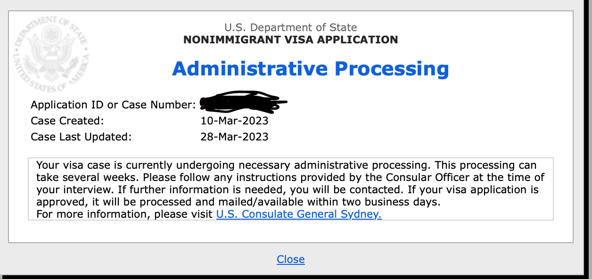Click the Application ID or Case Number label
The width and height of the screenshot is (592, 279).
(113, 105)
